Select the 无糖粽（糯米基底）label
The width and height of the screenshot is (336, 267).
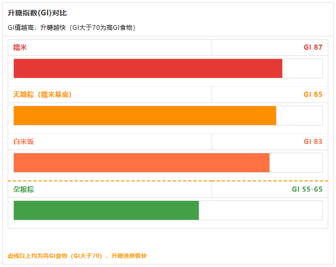click(x=42, y=95)
